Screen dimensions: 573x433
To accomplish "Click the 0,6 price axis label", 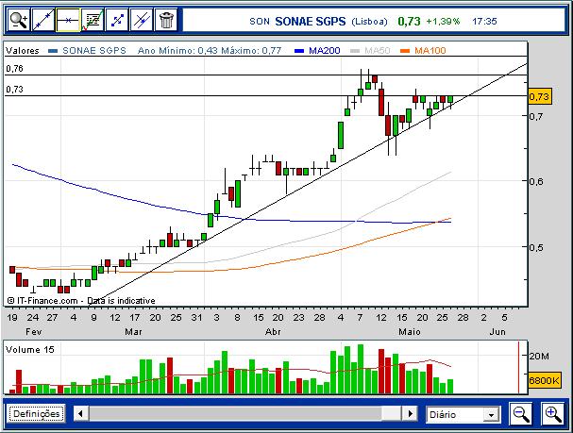I will [x=536, y=181].
